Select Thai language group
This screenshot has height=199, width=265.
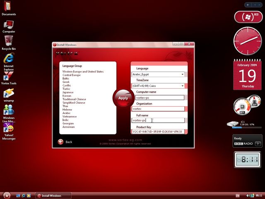point(65,106)
